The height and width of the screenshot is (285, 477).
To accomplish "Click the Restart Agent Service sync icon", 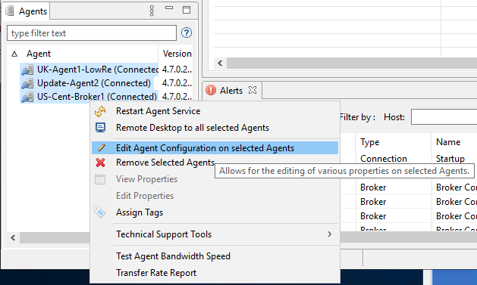I will coord(100,111).
